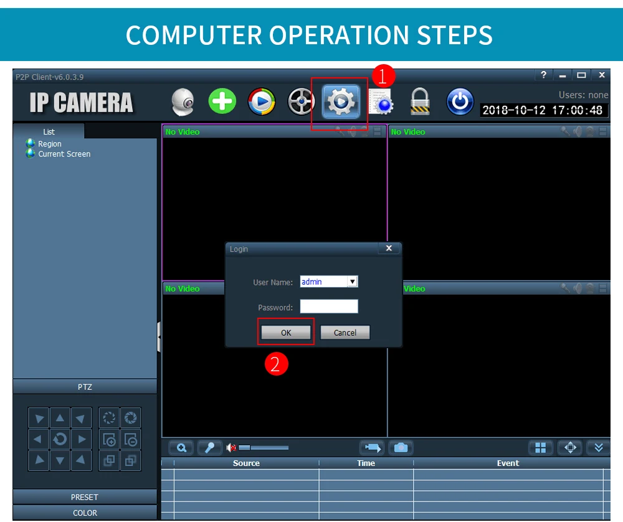
Task: Open the colorful playback play icon
Action: coord(262,102)
